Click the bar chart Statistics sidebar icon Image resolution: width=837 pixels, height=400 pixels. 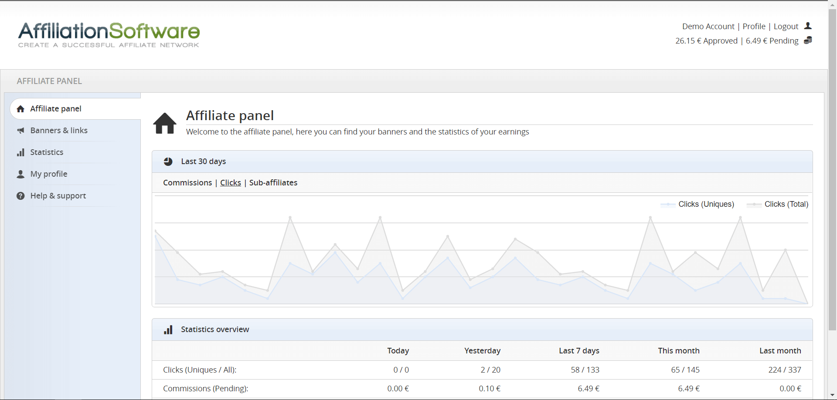tap(20, 152)
